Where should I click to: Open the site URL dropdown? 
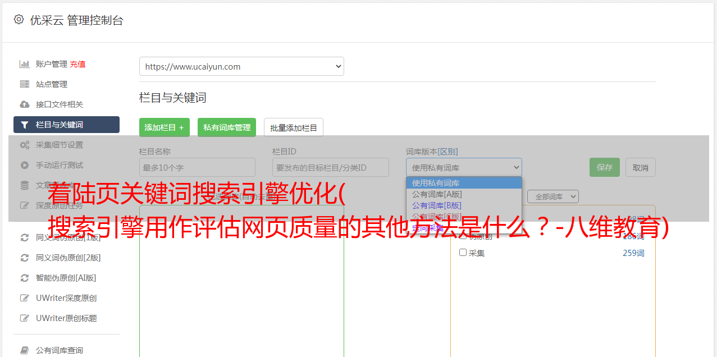point(241,66)
